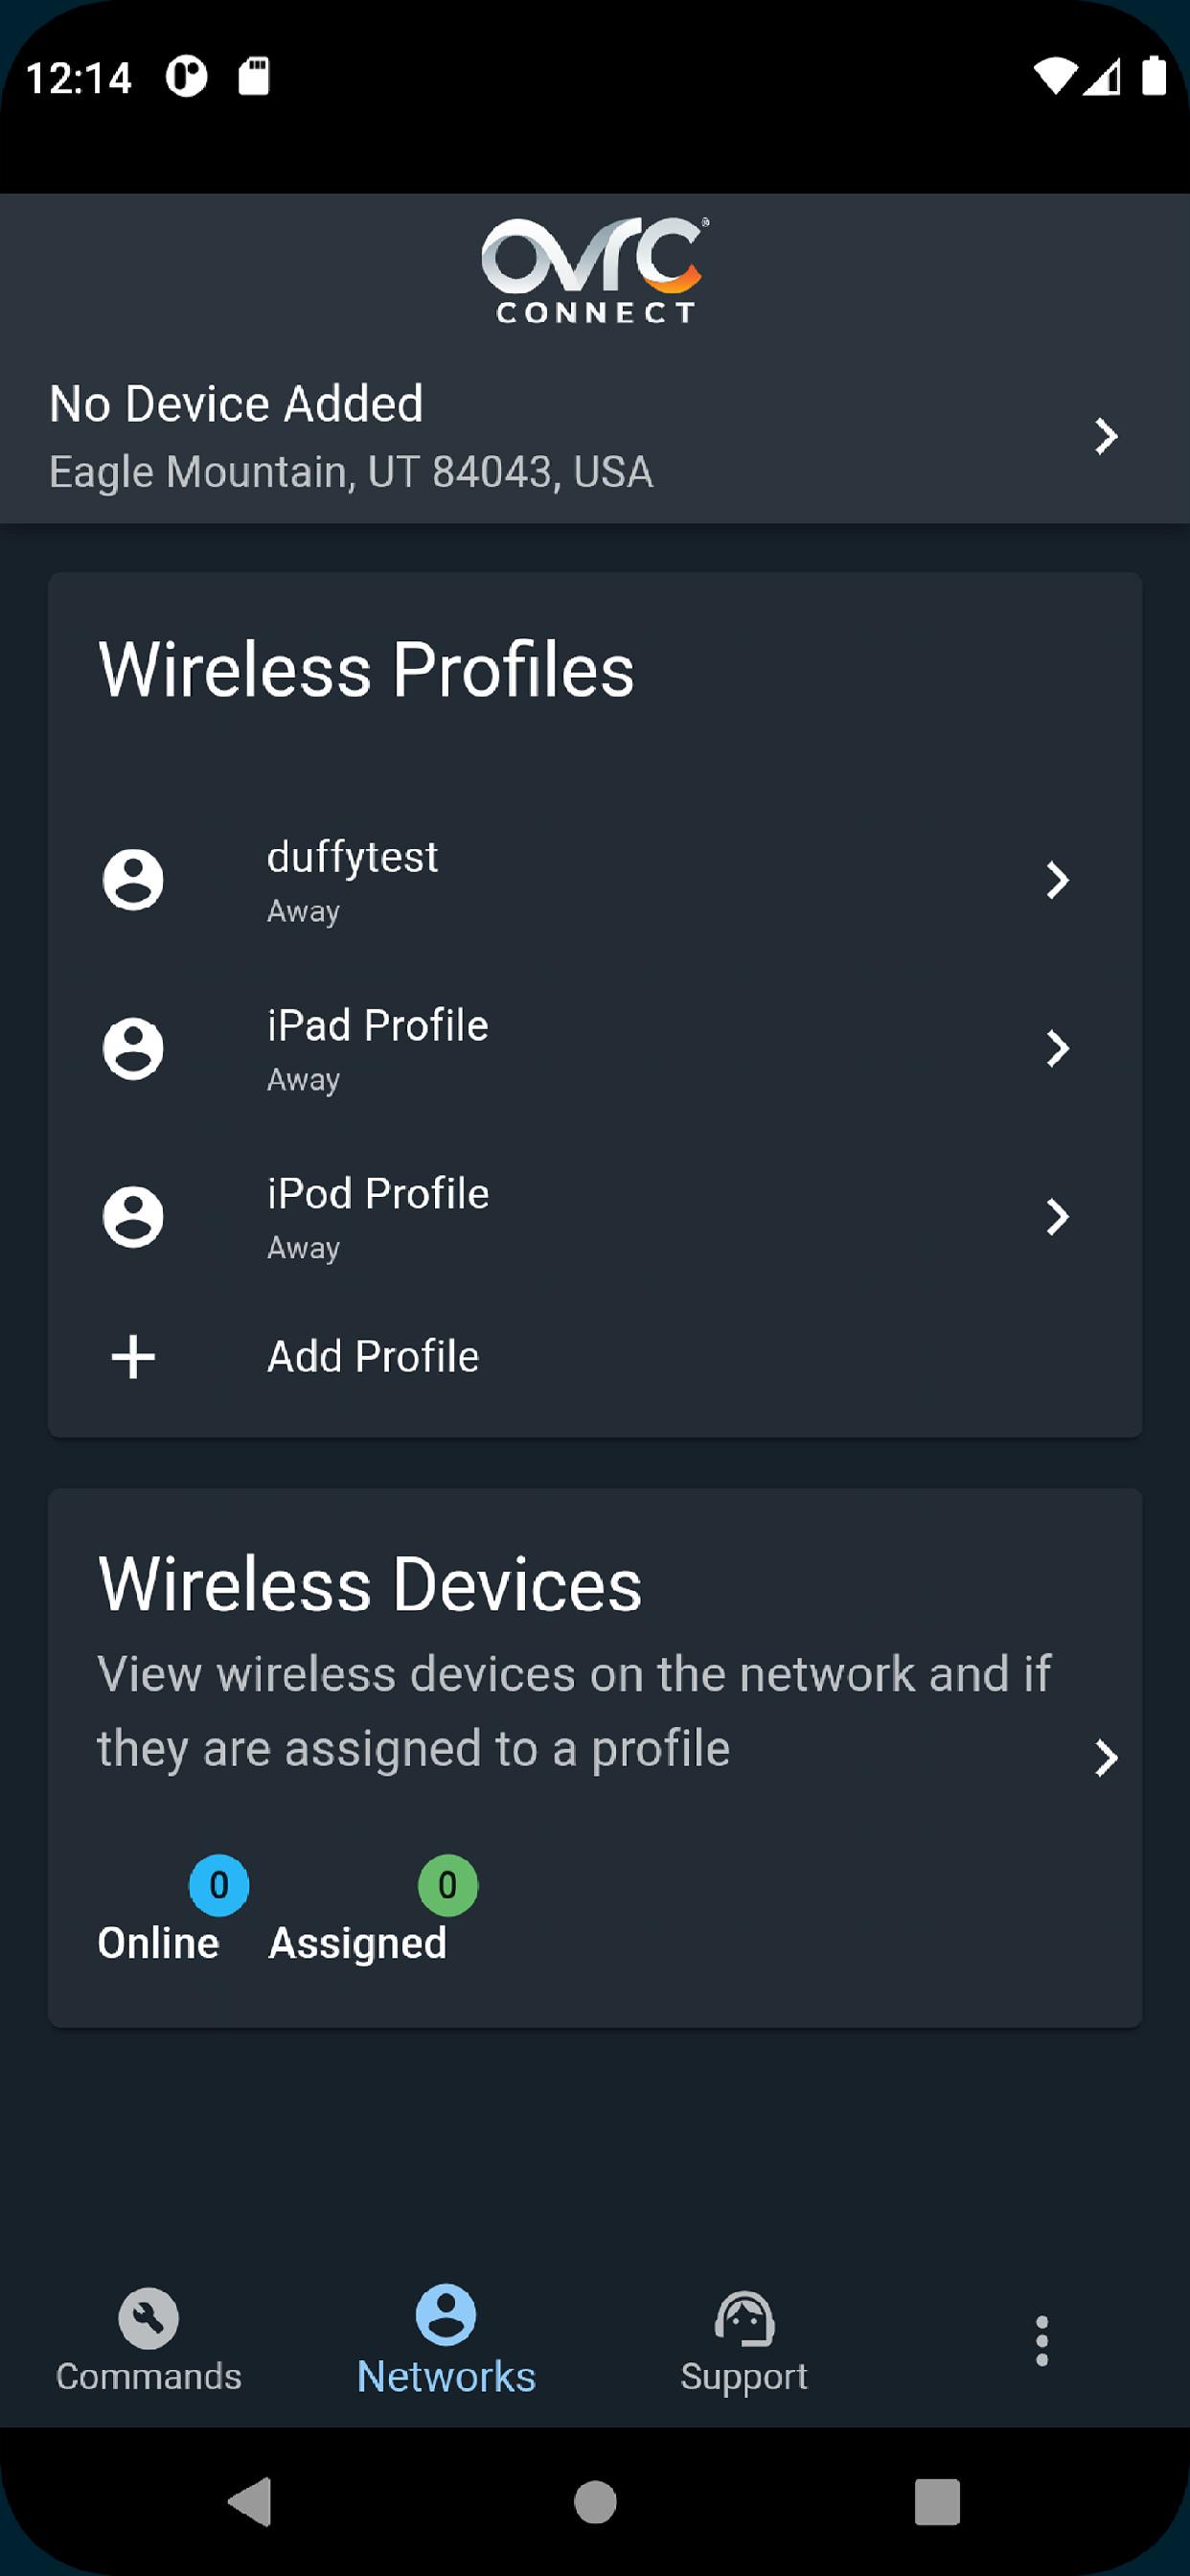The height and width of the screenshot is (2576, 1190).
Task: Tap the green Assigned count badge
Action: [447, 1885]
